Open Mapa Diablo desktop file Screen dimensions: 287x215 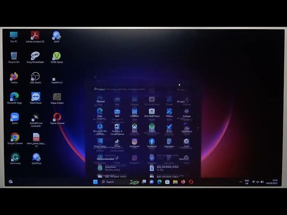pos(57,99)
